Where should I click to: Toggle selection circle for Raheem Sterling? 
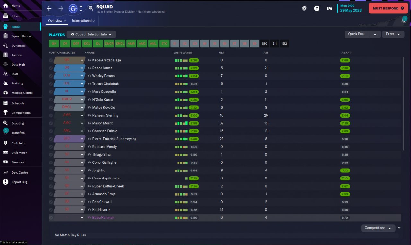pyautogui.click(x=51, y=115)
